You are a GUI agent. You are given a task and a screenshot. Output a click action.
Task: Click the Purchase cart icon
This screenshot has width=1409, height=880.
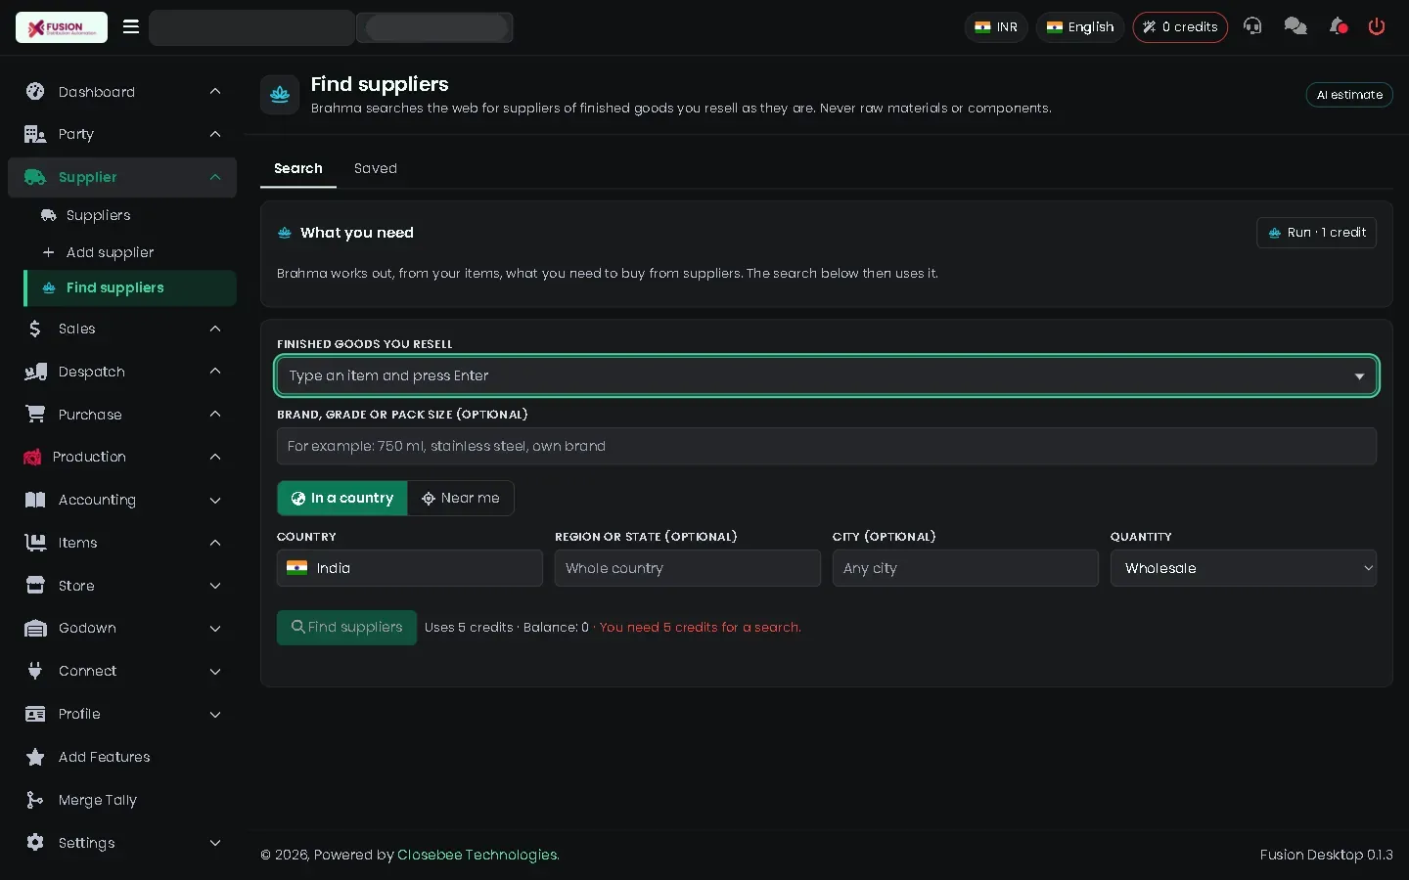(x=35, y=415)
